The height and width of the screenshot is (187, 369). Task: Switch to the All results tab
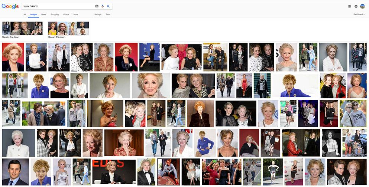25,14
